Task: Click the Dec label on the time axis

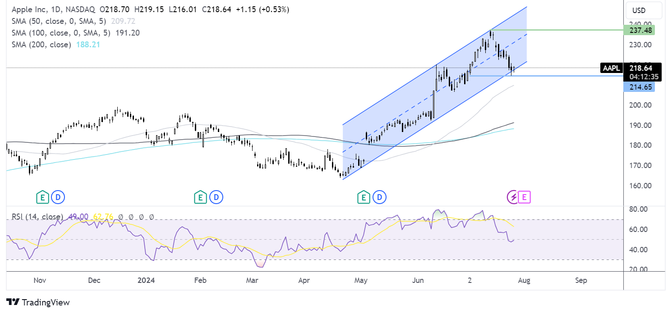Action: point(94,280)
